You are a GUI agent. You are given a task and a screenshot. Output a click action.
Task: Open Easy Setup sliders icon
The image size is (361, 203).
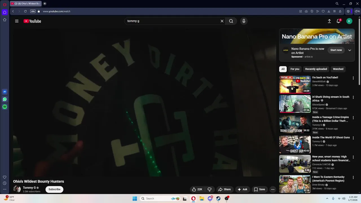(334, 11)
